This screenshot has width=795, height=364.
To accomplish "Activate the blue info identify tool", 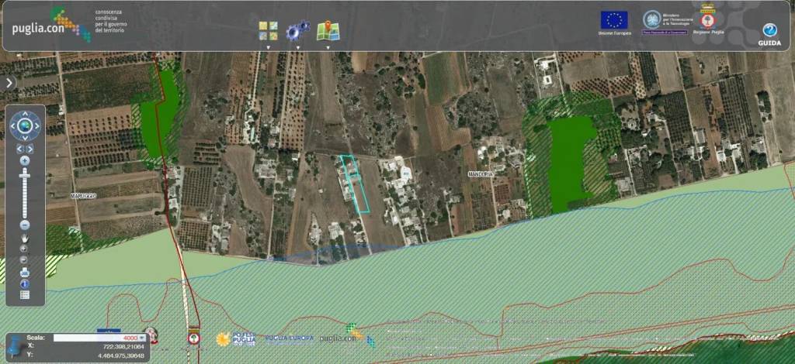I will (x=25, y=283).
